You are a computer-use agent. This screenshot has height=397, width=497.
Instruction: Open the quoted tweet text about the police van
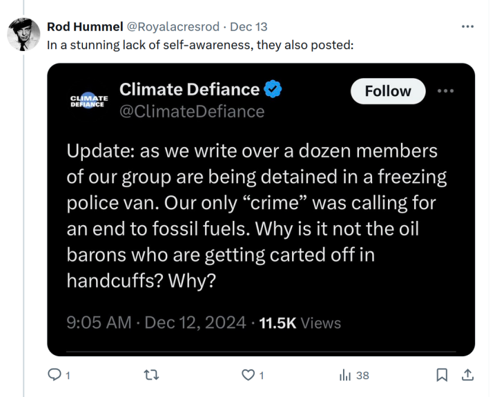pyautogui.click(x=257, y=215)
